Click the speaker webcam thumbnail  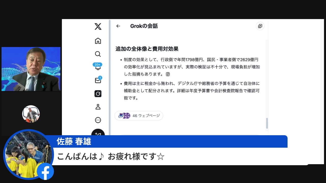[x=31, y=69]
